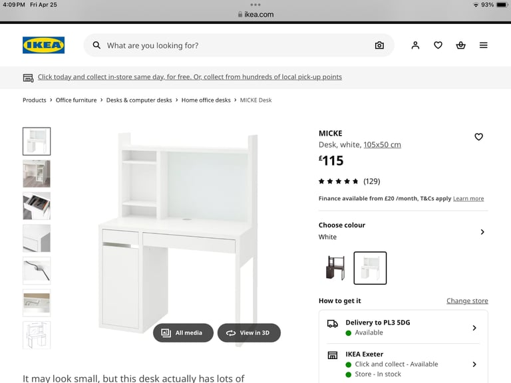Click the collect in-store truck icon
This screenshot has height=383, width=511.
click(28, 78)
